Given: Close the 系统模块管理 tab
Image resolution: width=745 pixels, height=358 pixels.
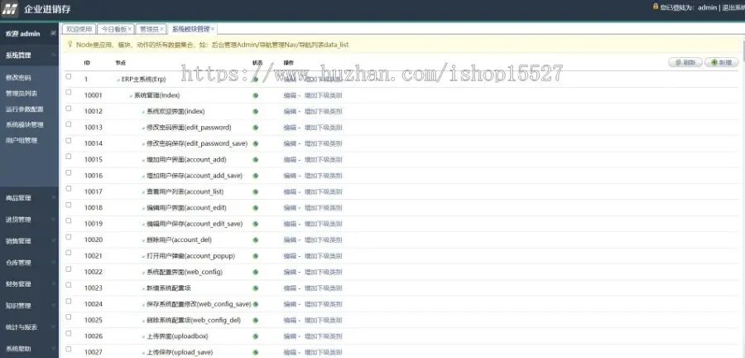Looking at the screenshot, I should coord(213,29).
